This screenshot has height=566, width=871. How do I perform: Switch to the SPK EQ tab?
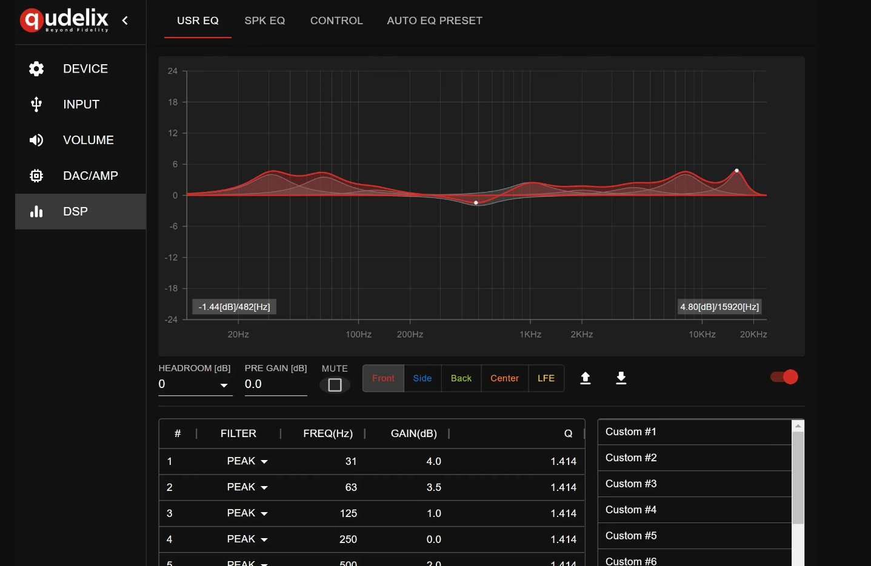pyautogui.click(x=265, y=21)
